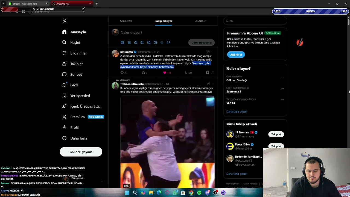Open Discord from the taskbar
Screen dimensions: 350x197
[207, 193]
